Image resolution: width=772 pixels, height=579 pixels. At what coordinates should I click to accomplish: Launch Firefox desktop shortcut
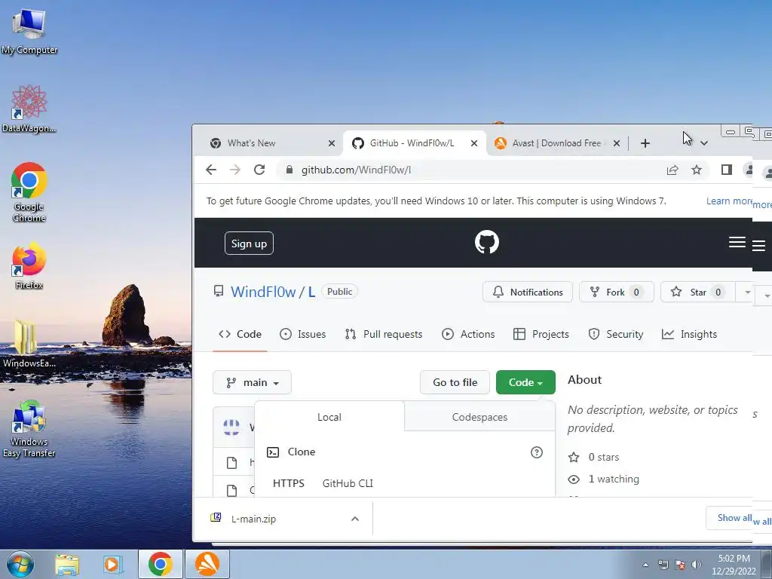tap(29, 266)
